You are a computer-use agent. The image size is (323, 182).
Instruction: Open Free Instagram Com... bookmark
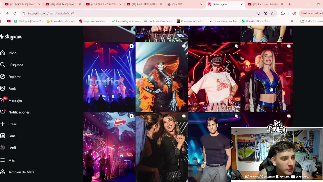[126, 21]
